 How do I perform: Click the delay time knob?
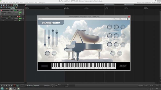coord(110,44)
